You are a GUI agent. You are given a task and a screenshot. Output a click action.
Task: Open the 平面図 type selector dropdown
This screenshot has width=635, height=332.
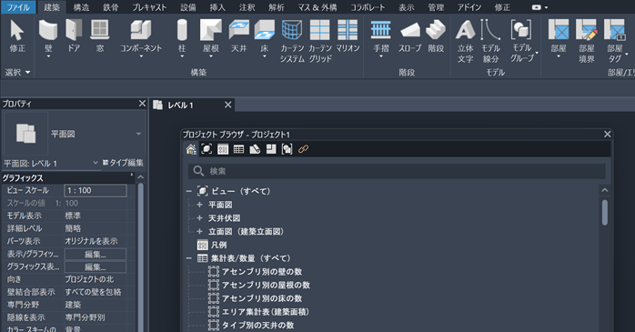coord(138,134)
